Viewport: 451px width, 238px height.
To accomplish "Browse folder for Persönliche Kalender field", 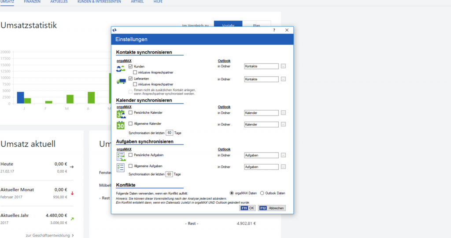I will [x=283, y=113].
